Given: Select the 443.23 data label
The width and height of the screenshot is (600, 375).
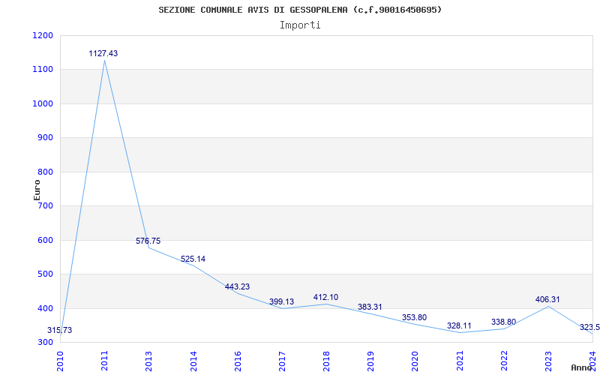Looking at the screenshot, I should click(237, 286).
